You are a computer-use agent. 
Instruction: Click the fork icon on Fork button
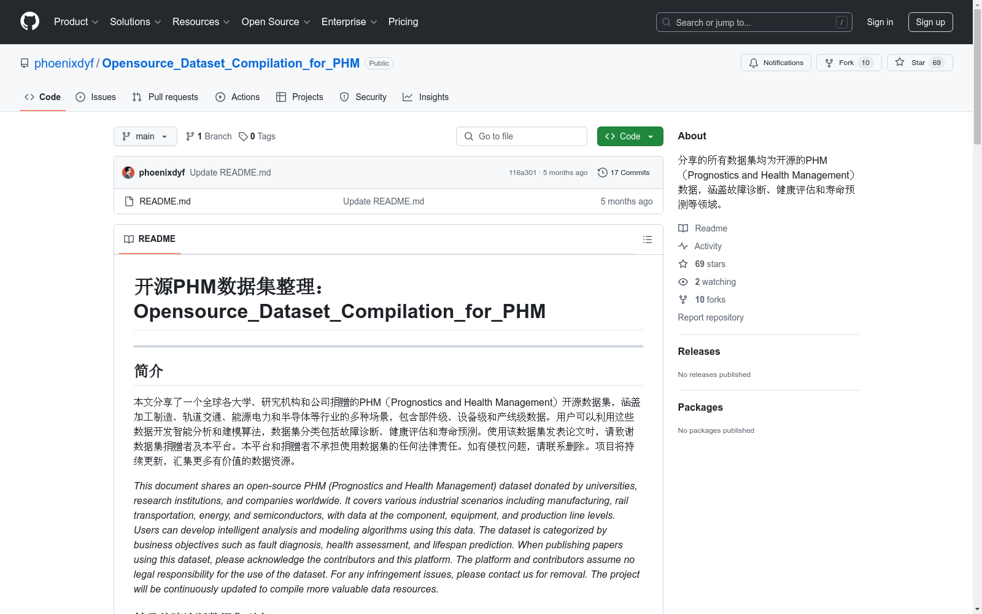coord(828,62)
